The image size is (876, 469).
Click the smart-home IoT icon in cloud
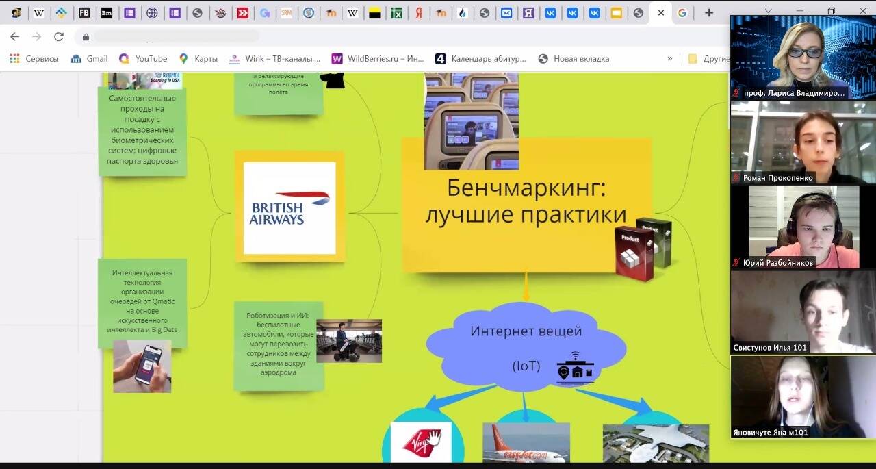click(576, 368)
